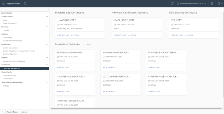Open Client Plugins page
The image size is (224, 114).
(x=7, y=38)
